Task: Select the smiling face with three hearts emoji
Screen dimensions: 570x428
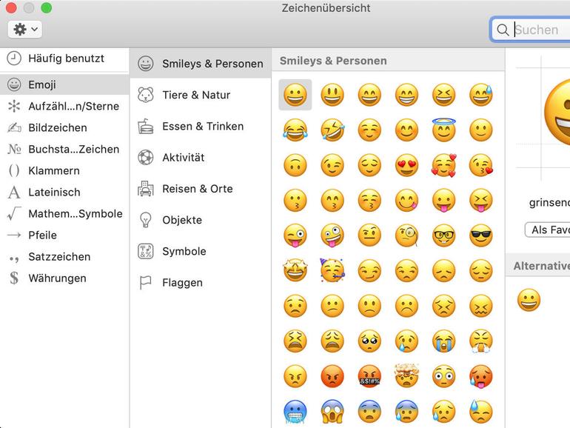Action: point(443,165)
